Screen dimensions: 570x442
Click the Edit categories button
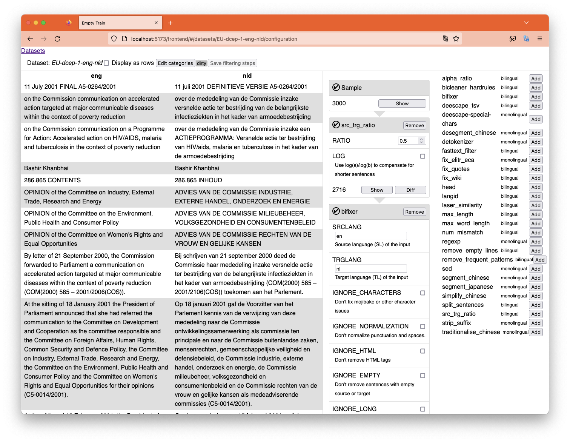point(175,63)
